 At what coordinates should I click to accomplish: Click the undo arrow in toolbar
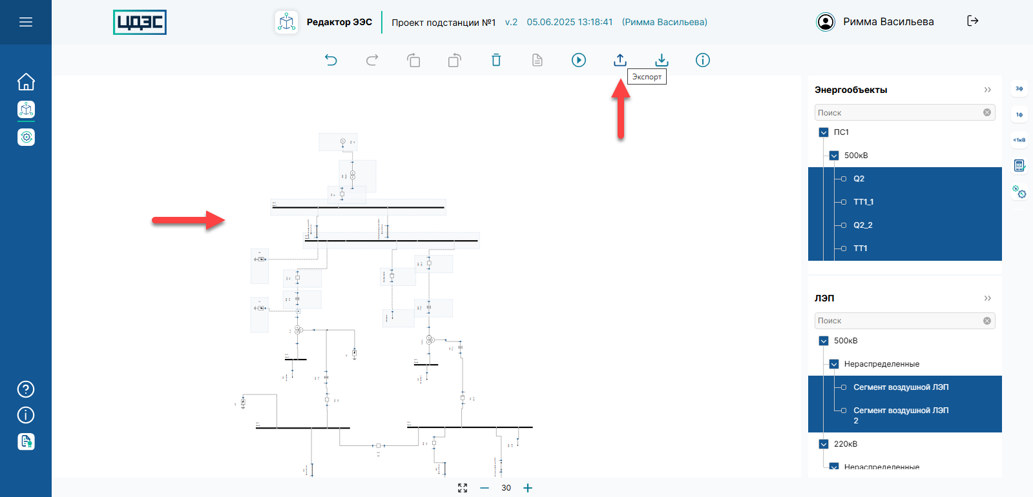click(x=331, y=60)
